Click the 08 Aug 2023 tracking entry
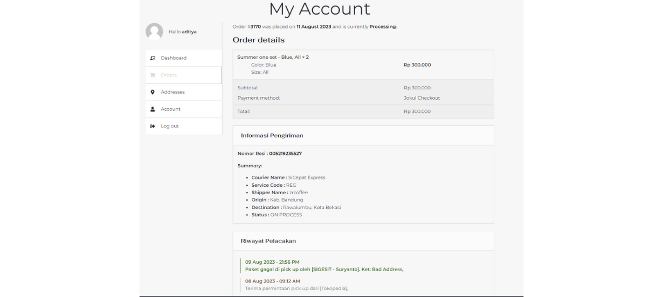 [x=296, y=285]
